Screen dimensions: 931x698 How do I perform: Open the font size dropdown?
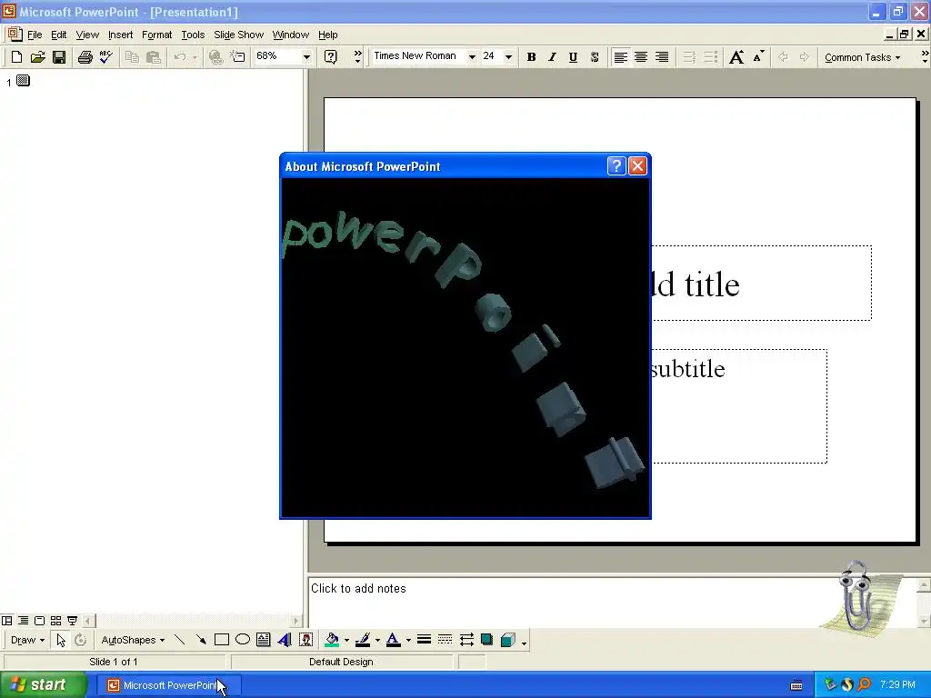508,57
